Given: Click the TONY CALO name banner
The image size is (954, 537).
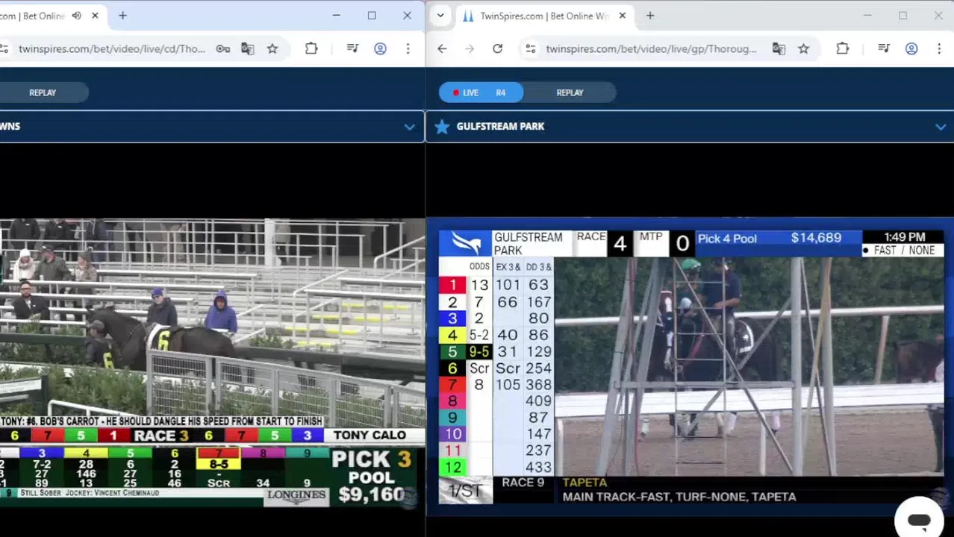Looking at the screenshot, I should (370, 436).
